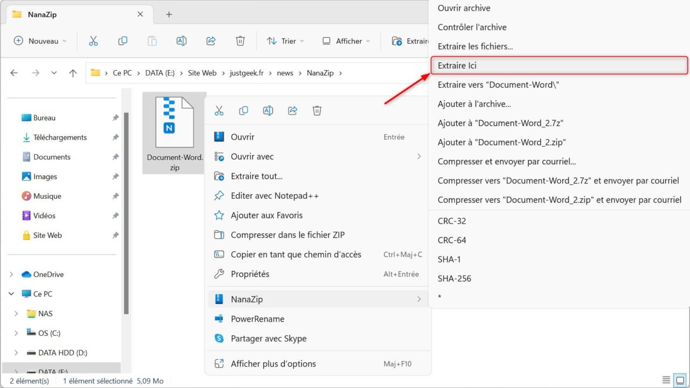Image resolution: width=690 pixels, height=388 pixels.
Task: Go back with the left arrow
Action: (x=15, y=73)
